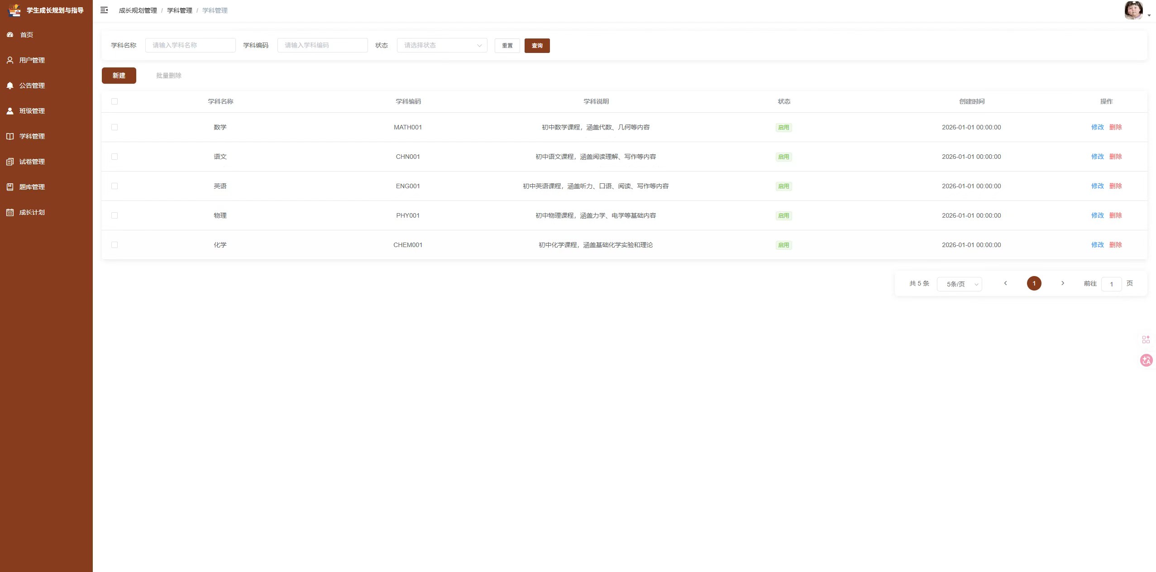The width and height of the screenshot is (1156, 572).
Task: Click the 用户管理 user icon
Action: (x=10, y=60)
